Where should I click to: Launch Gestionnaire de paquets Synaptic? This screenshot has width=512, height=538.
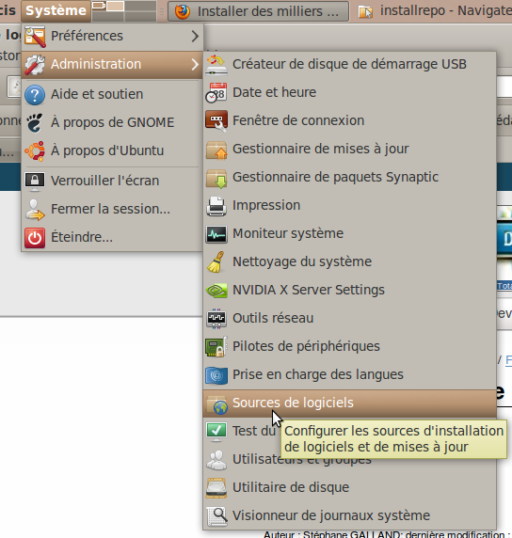point(349,177)
